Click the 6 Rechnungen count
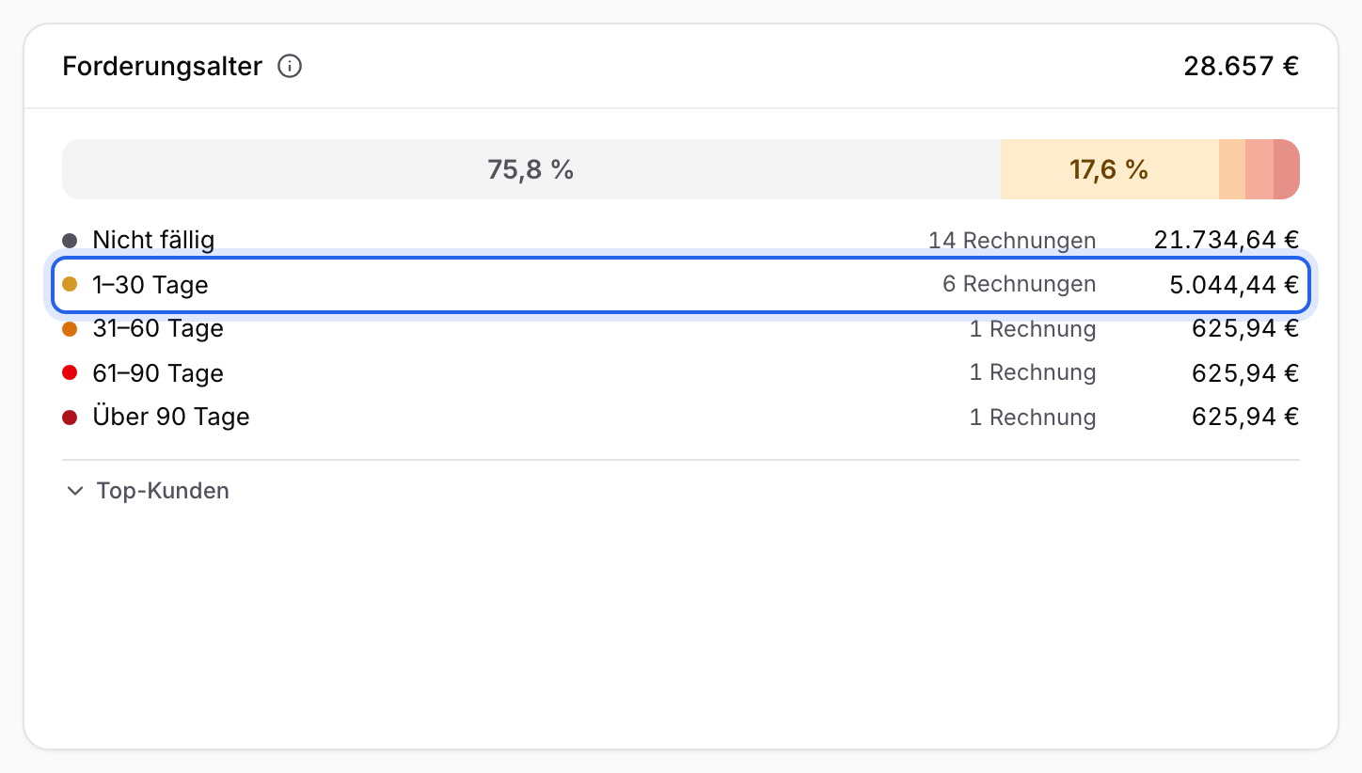The height and width of the screenshot is (773, 1362). (1020, 284)
